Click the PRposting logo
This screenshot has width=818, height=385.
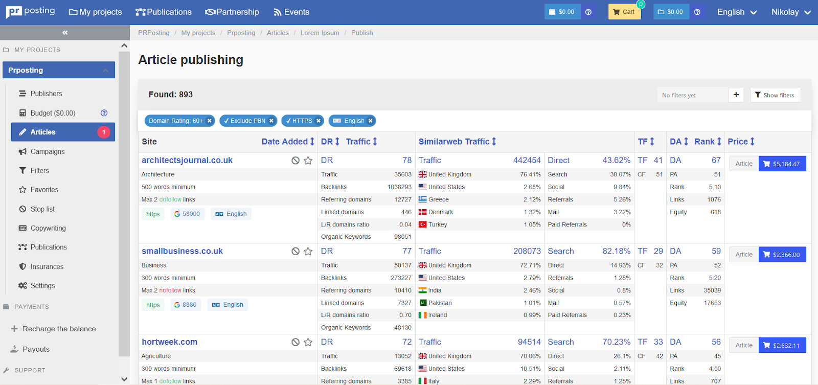(x=30, y=11)
